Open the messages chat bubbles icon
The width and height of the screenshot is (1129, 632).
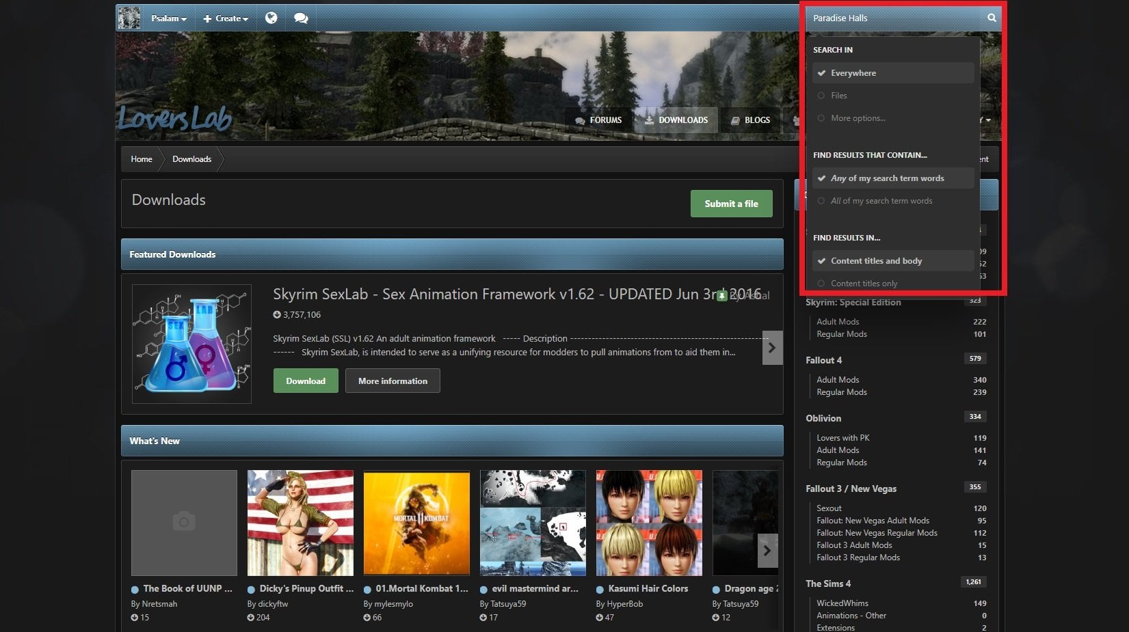coord(301,18)
